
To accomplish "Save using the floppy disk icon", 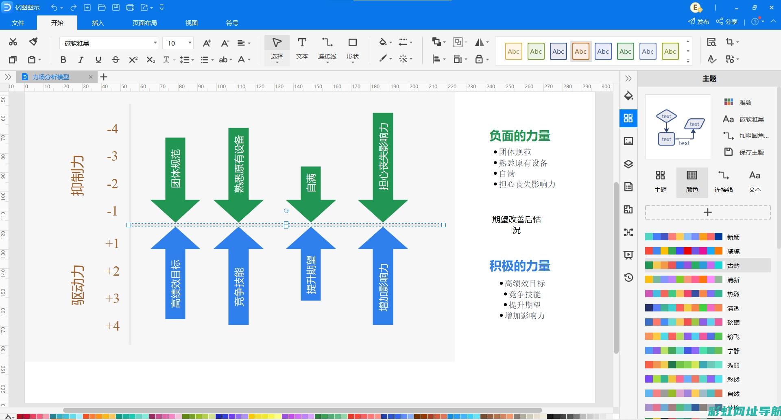I will coord(116,7).
